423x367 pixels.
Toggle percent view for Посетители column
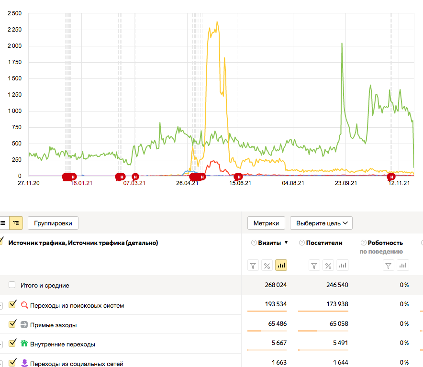point(328,265)
